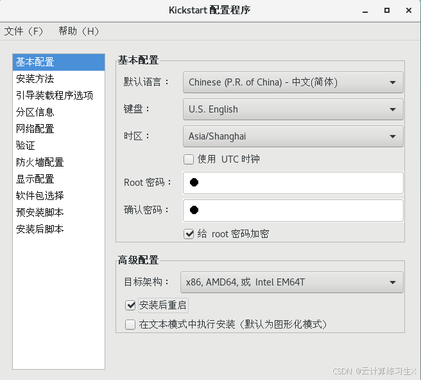The image size is (421, 380).
Task: Expand the 默认语言 dropdown
Action: coord(293,82)
